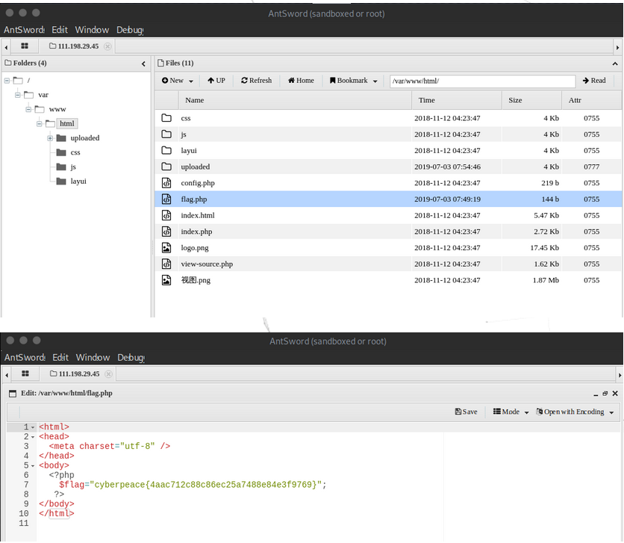
Task: Refresh the file list
Action: coord(256,81)
